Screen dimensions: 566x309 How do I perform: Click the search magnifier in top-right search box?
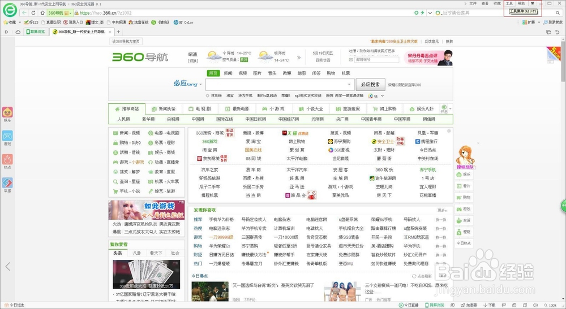(x=558, y=12)
